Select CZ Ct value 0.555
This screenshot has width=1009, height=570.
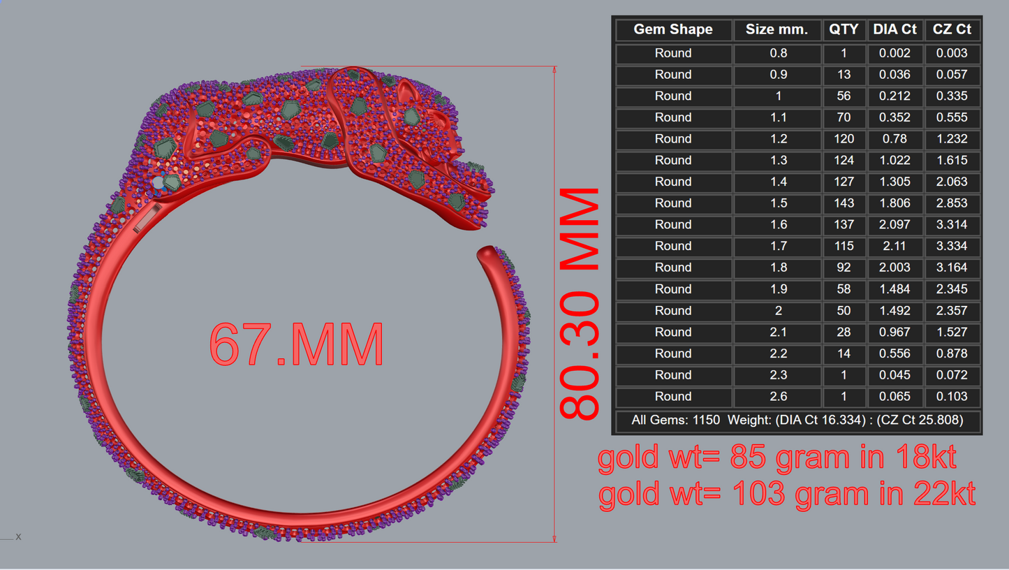952,117
